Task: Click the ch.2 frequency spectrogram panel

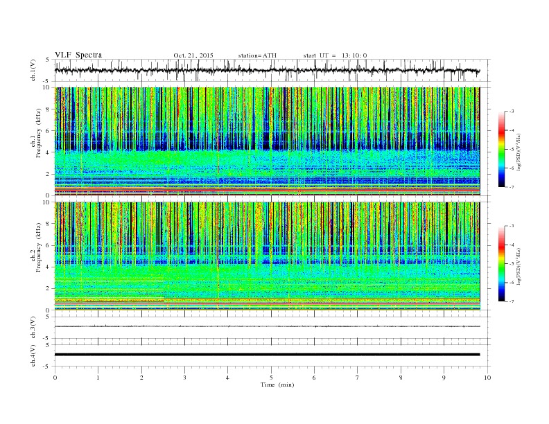Action: [x=267, y=256]
